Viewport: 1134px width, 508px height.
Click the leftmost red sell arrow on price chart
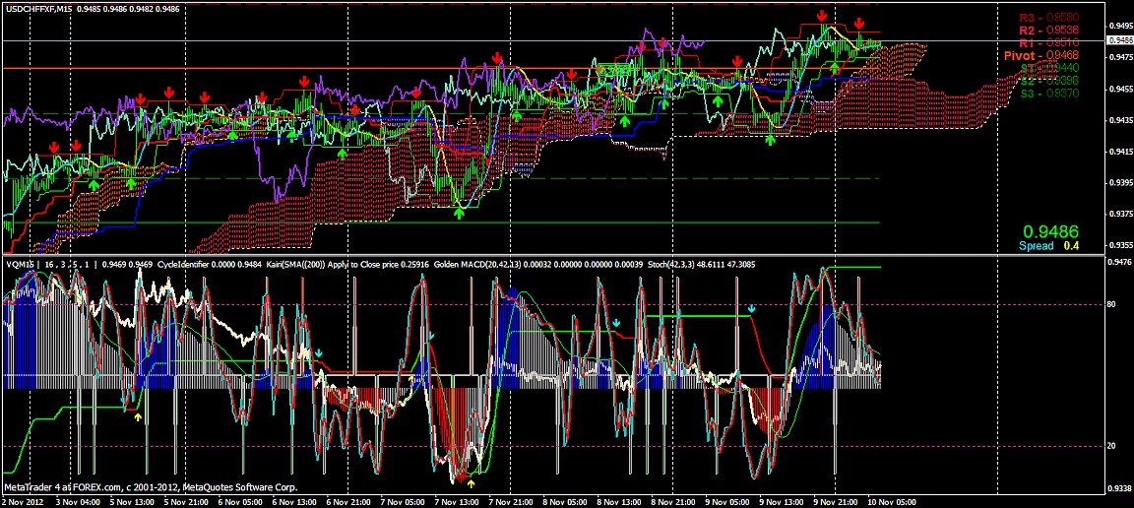54,147
